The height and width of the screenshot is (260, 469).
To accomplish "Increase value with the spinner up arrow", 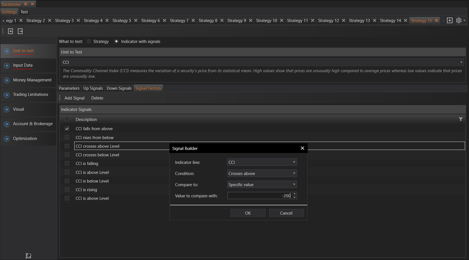I will click(x=295, y=194).
